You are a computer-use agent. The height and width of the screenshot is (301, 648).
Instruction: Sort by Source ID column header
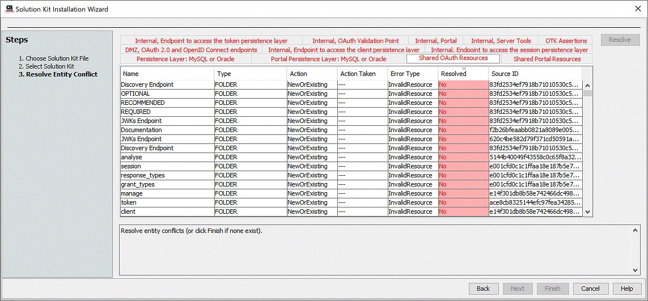click(535, 74)
